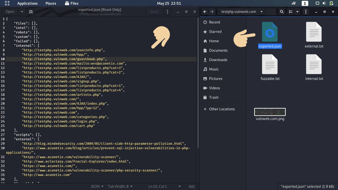Click the artists.php URL line
Viewport: 338px width, 190px height.
[x=62, y=95]
